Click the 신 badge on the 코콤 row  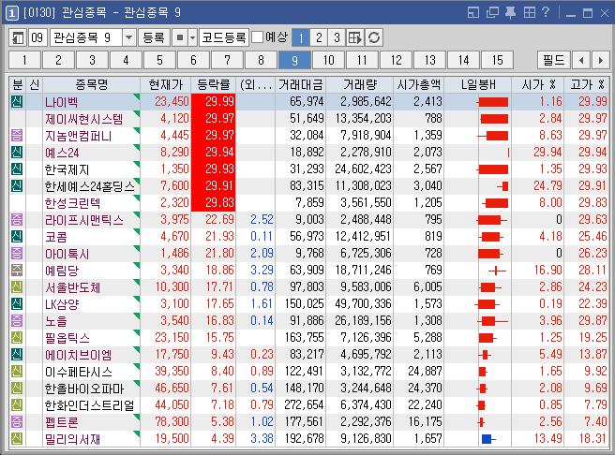pos(17,237)
